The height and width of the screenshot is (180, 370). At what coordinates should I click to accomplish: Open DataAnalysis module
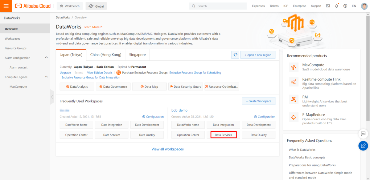[77, 86]
